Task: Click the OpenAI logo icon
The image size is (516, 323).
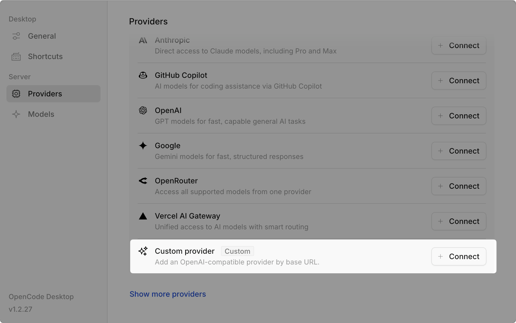Action: click(x=143, y=111)
